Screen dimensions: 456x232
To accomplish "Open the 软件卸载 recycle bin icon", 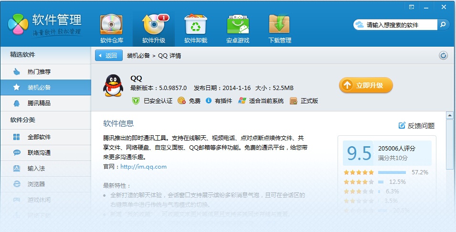I will (196, 25).
